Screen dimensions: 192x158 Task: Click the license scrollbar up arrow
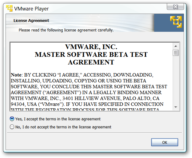pyautogui.click(x=176, y=46)
